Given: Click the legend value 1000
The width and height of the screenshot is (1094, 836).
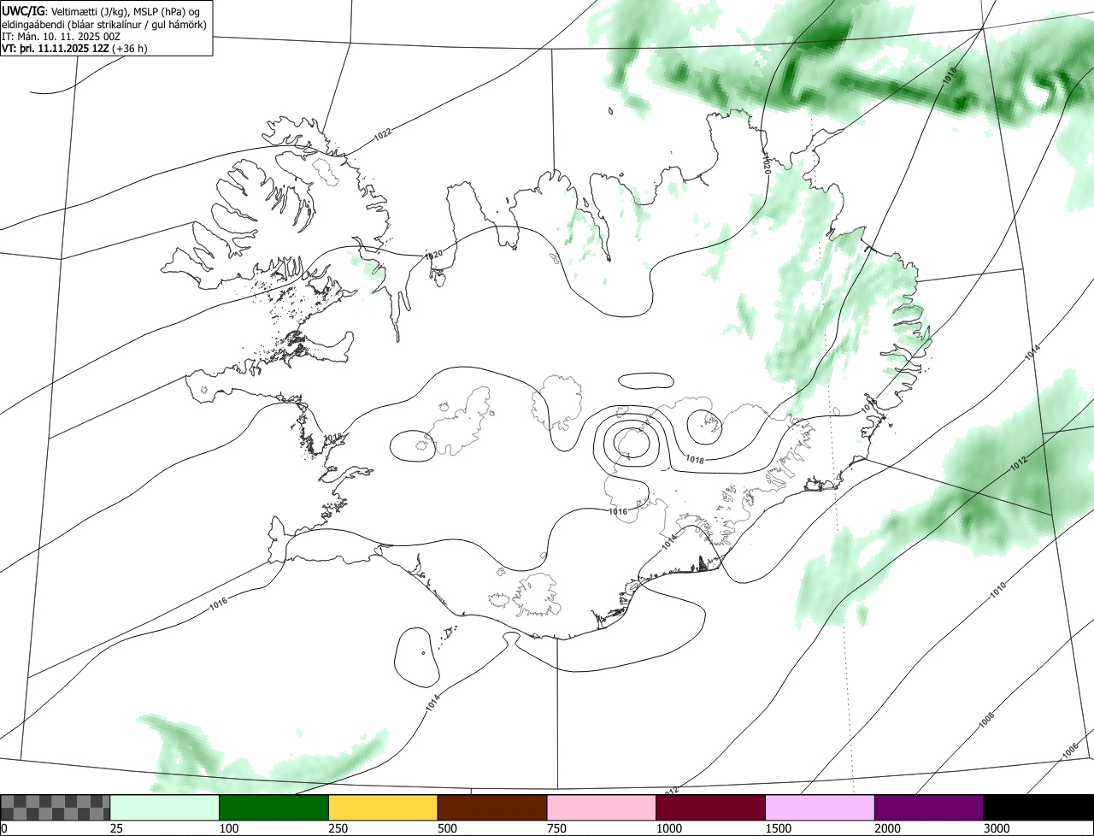Looking at the screenshot, I should 668,828.
